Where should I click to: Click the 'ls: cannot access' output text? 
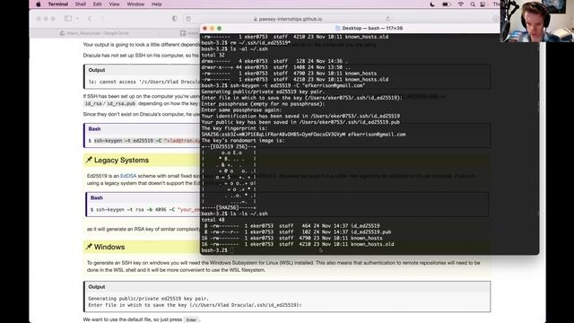pos(143,82)
